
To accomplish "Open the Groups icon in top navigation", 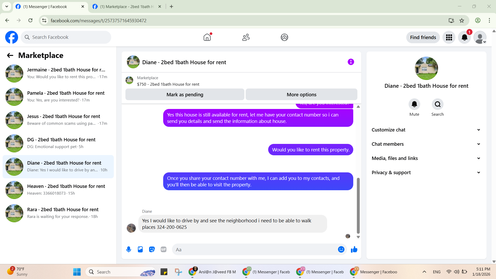I will click(284, 37).
